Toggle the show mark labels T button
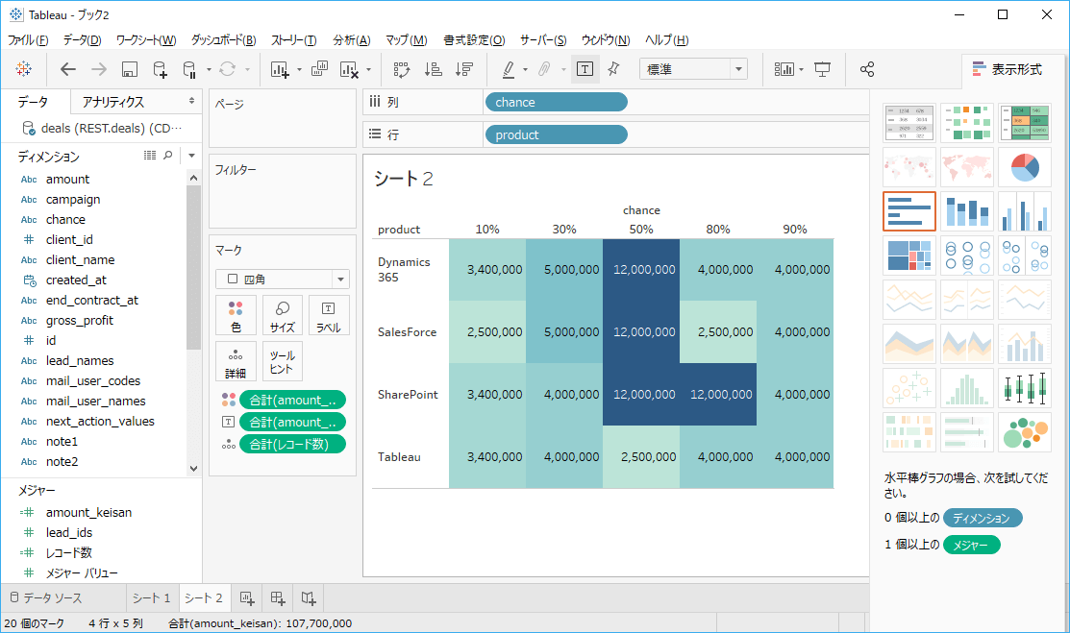Viewport: 1070px width, 633px height. pyautogui.click(x=585, y=69)
